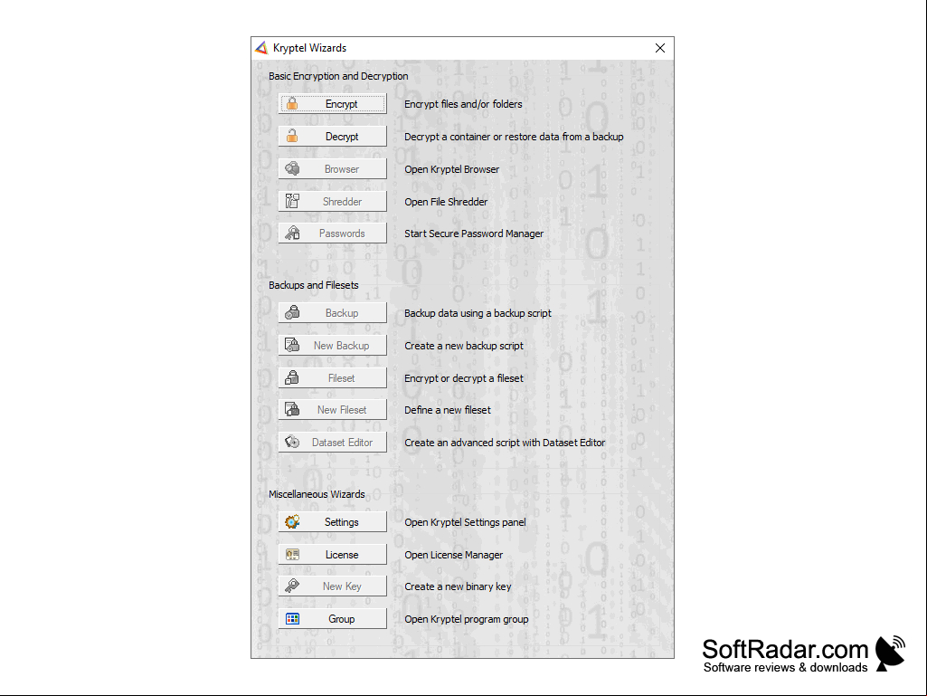Click the 'Encrypt files and/or folders' description
927x696 pixels.
(463, 104)
